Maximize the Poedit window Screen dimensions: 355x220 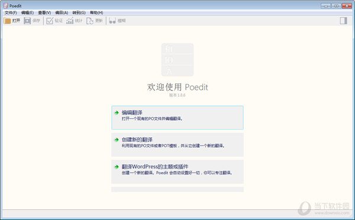click(x=336, y=6)
